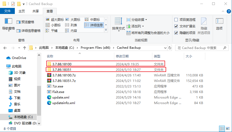Click Properties icon in quick access toolbar
Image resolution: width=232 pixels, height=132 pixels.
point(13,4)
